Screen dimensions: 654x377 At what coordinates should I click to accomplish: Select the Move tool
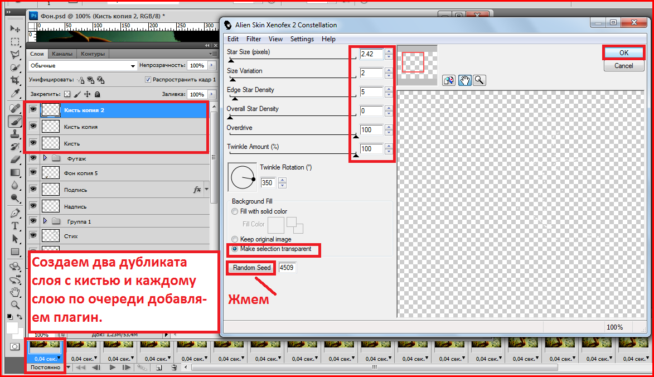click(15, 29)
